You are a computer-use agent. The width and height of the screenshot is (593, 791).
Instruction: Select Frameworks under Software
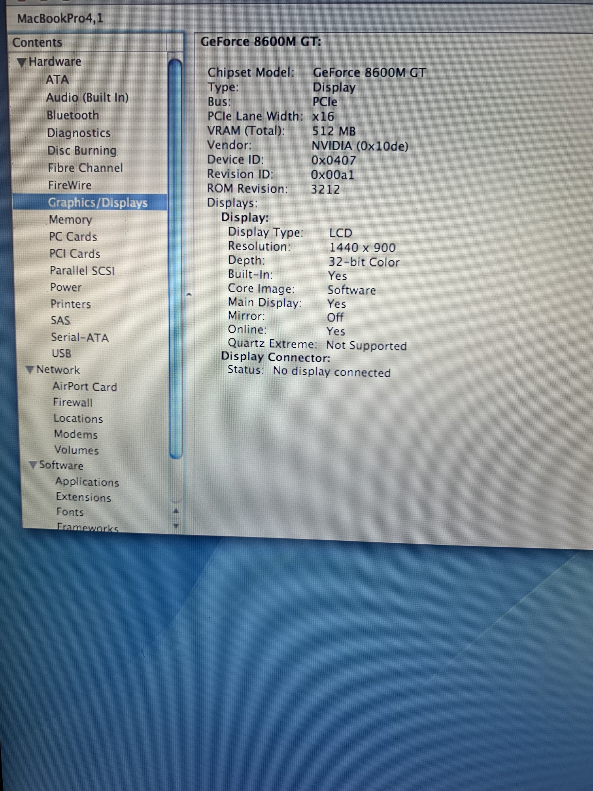88,527
